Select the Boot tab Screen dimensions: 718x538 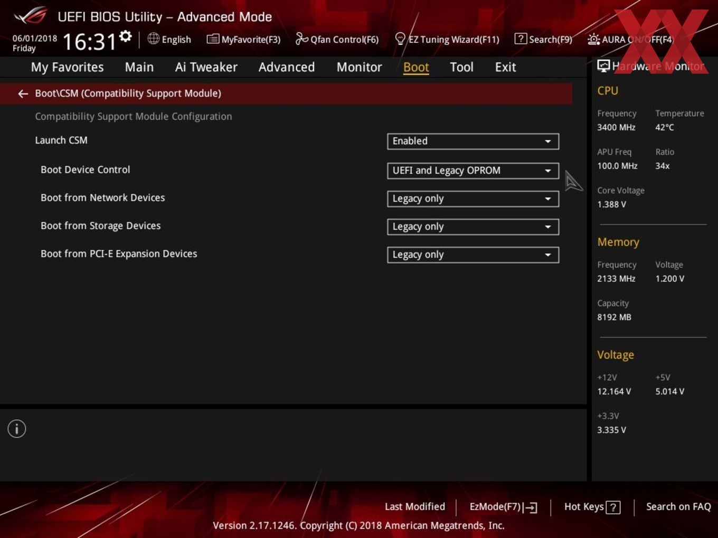click(416, 67)
